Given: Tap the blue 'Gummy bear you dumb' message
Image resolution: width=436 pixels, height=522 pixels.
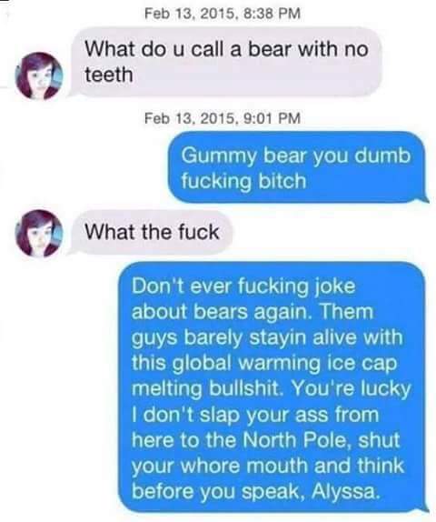Looking at the screenshot, I should 298,167.
